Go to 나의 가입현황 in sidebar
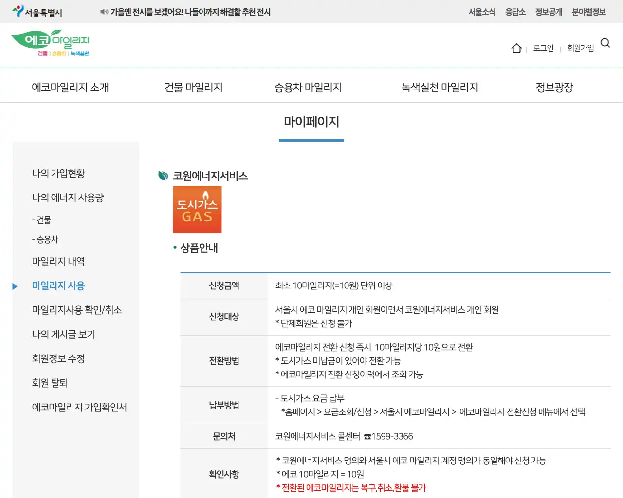Image resolution: width=623 pixels, height=498 pixels. [x=58, y=173]
